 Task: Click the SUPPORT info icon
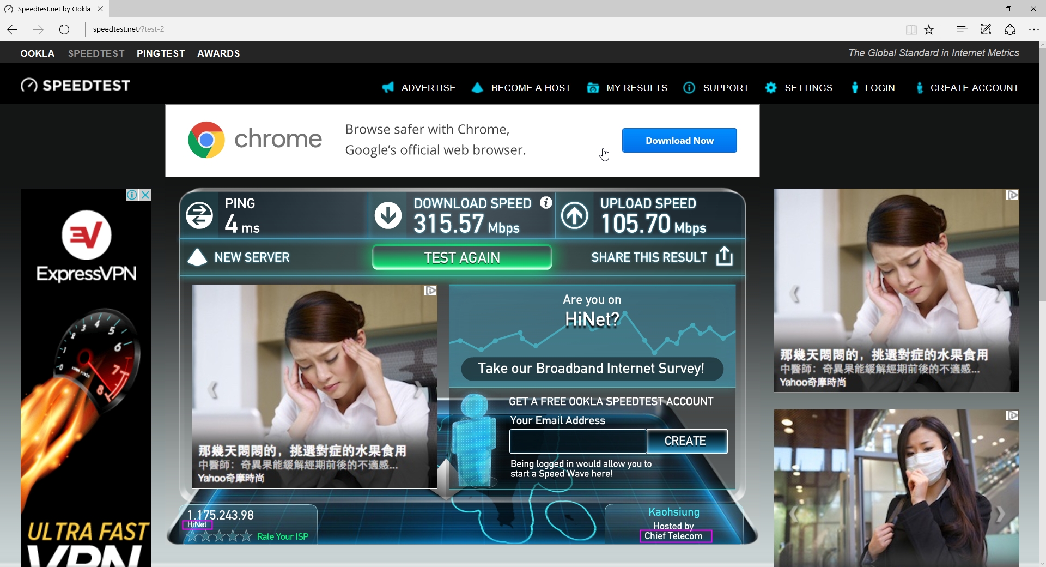[x=689, y=88]
